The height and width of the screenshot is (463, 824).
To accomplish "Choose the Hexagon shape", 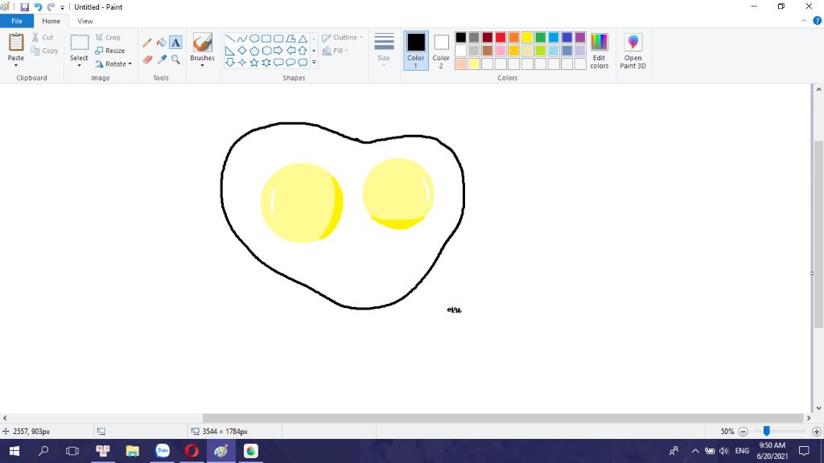I will 266,51.
